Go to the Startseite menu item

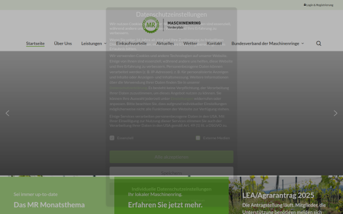click(x=35, y=43)
